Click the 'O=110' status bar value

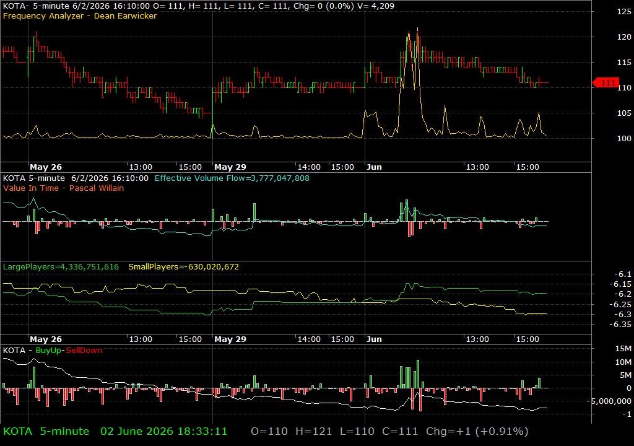pos(269,431)
